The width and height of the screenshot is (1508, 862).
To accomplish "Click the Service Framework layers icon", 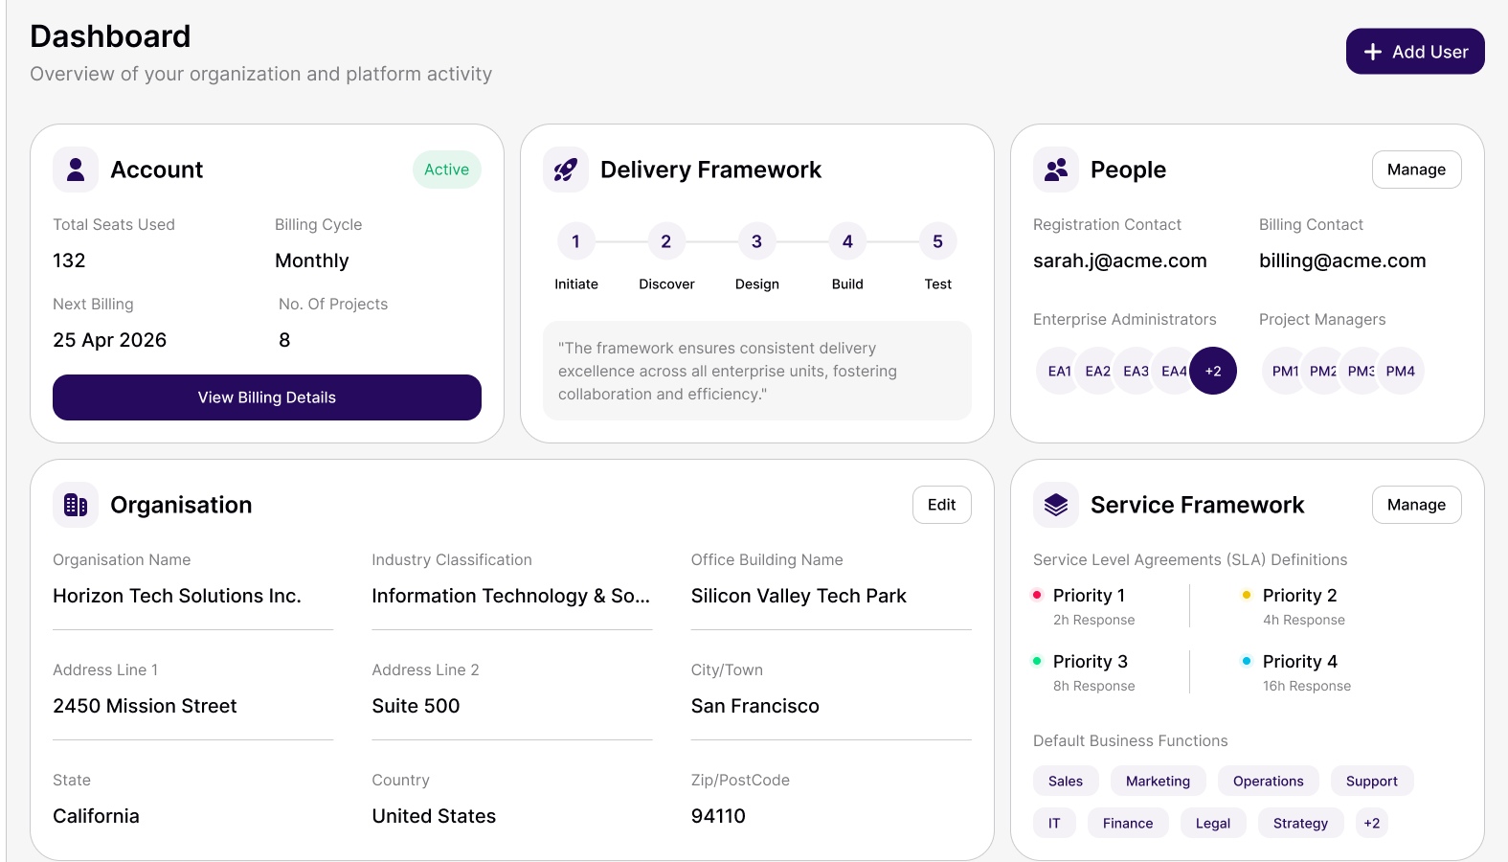I will click(1056, 505).
